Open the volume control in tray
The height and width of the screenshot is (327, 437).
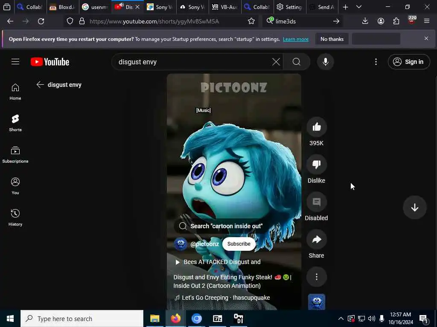pyautogui.click(x=372, y=318)
